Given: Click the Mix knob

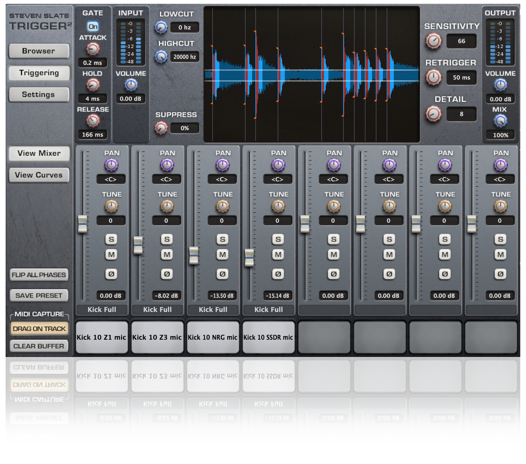Looking at the screenshot, I should click(x=501, y=121).
